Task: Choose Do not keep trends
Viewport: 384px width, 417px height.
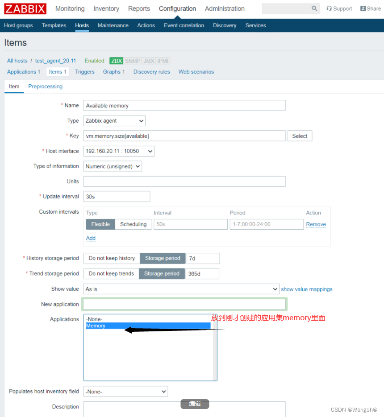Action: point(111,274)
